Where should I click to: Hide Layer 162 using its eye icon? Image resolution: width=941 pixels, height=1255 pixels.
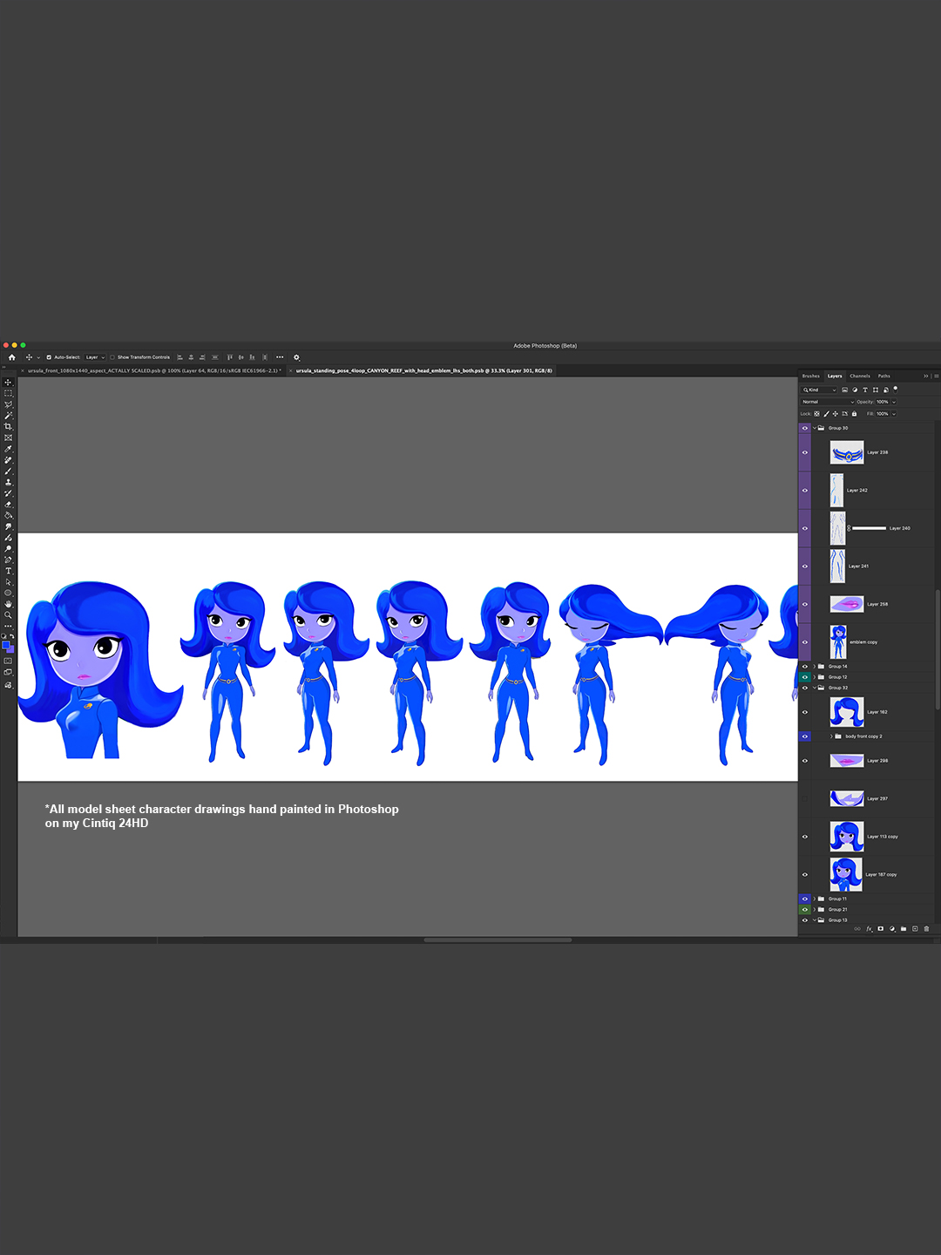pyautogui.click(x=805, y=712)
